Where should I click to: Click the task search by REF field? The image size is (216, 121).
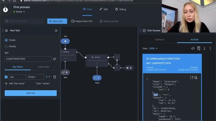(24, 21)
